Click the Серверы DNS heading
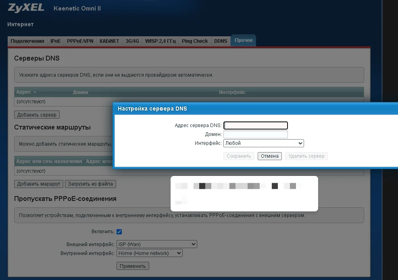Viewport: 398px width, 280px height. pyautogui.click(x=37, y=58)
